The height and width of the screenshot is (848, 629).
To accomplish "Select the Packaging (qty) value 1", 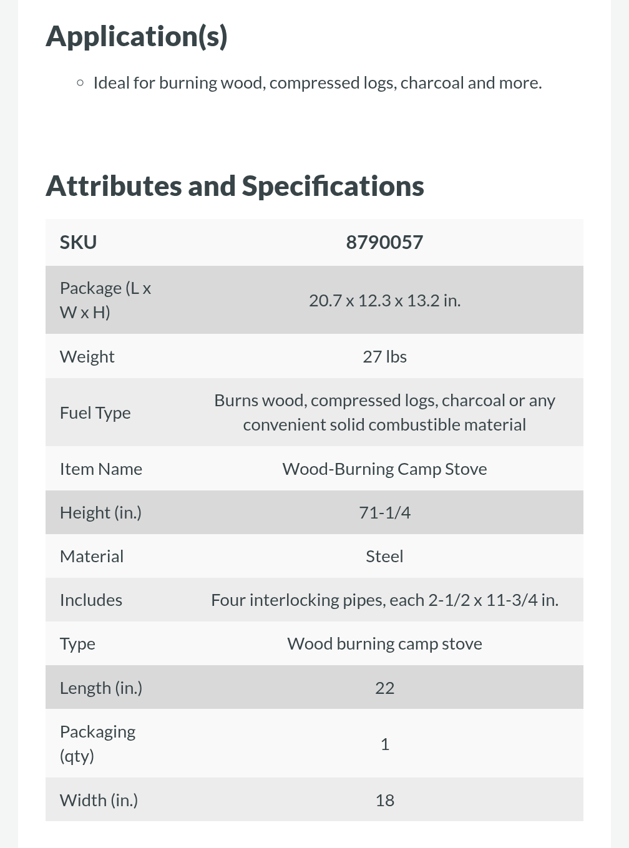I will [384, 744].
